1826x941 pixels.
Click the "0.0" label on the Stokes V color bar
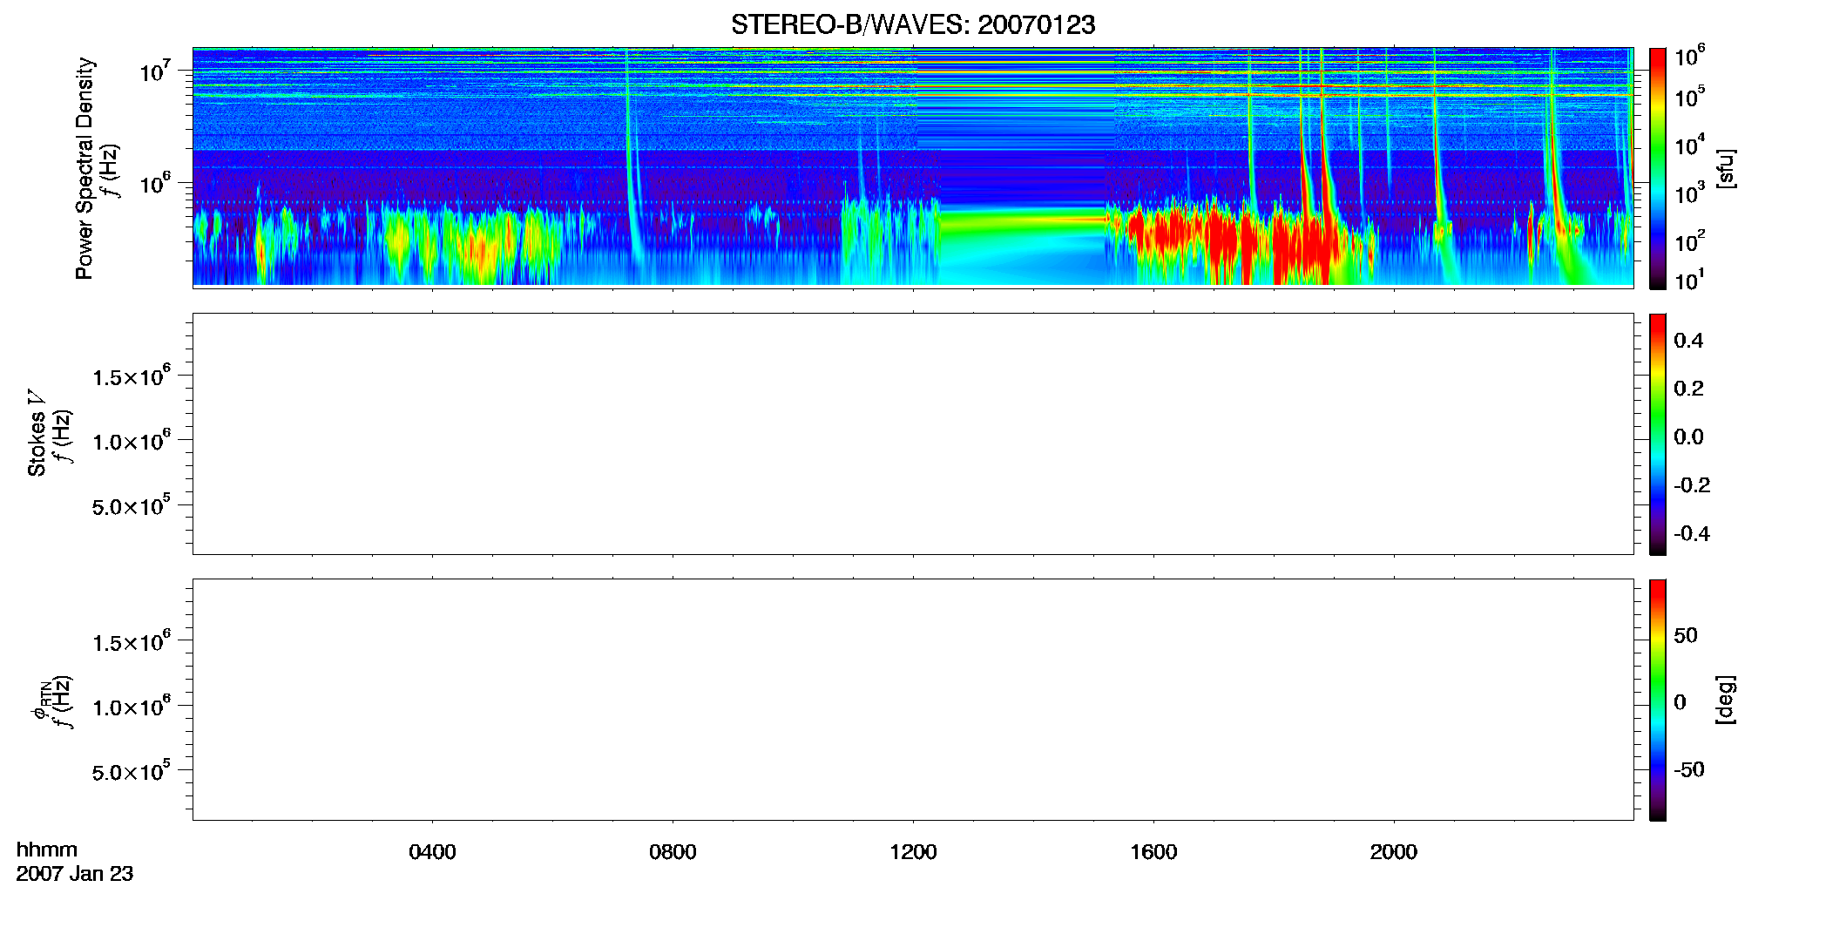click(x=1688, y=437)
